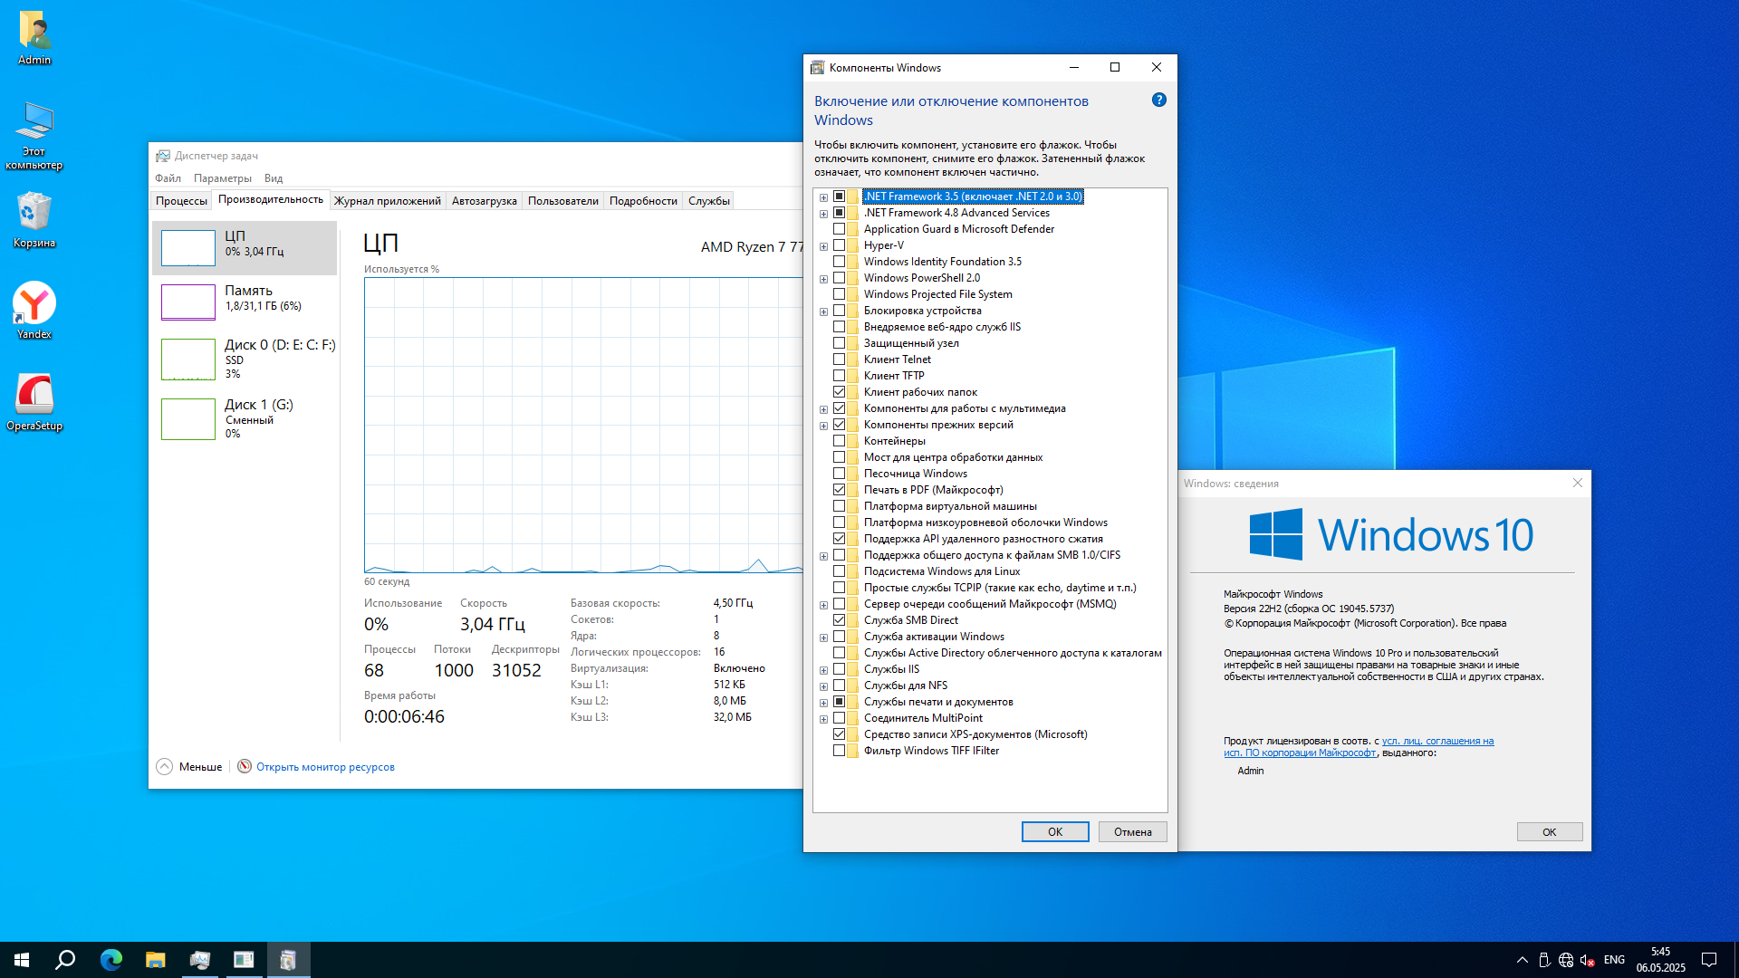Open the notification center icon

coord(1709,960)
